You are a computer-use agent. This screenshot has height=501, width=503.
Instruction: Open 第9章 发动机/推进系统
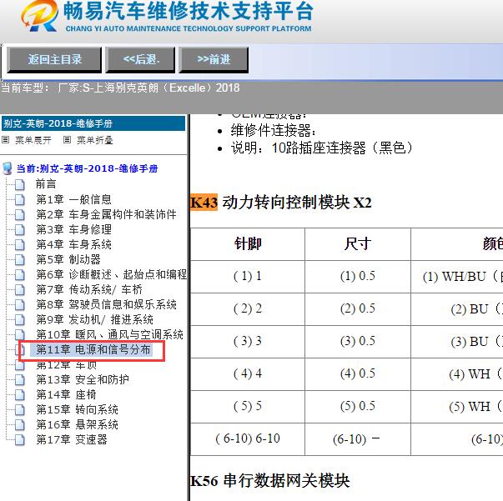[94, 319]
